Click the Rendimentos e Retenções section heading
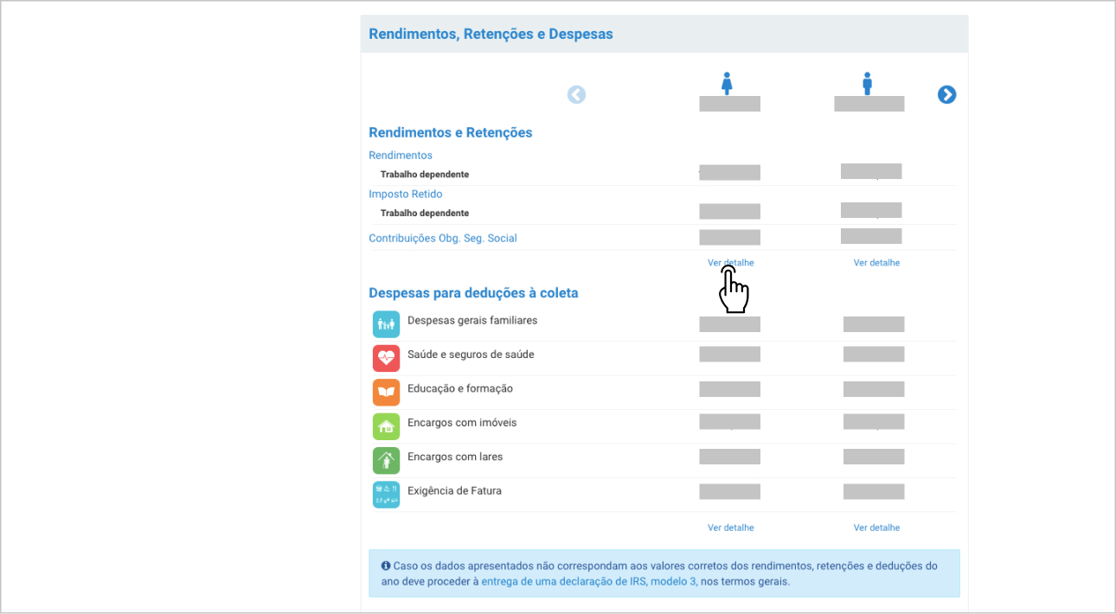The image size is (1116, 614). tap(451, 133)
